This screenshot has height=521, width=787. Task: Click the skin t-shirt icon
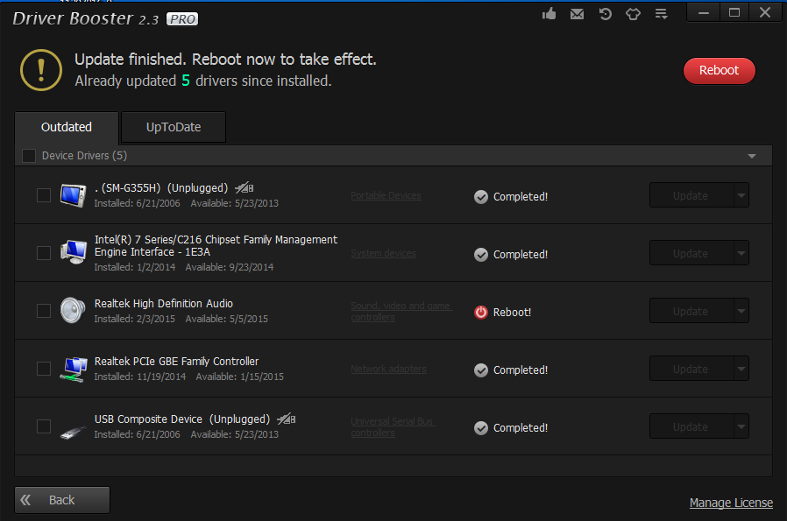pyautogui.click(x=633, y=14)
